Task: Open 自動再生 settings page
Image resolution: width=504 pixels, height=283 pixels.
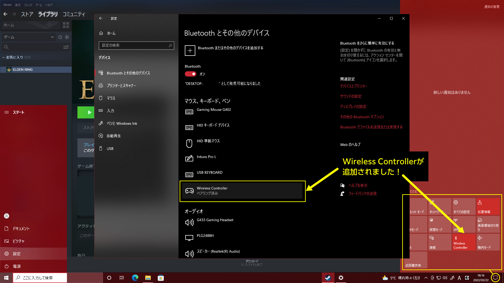Action: (x=136, y=136)
